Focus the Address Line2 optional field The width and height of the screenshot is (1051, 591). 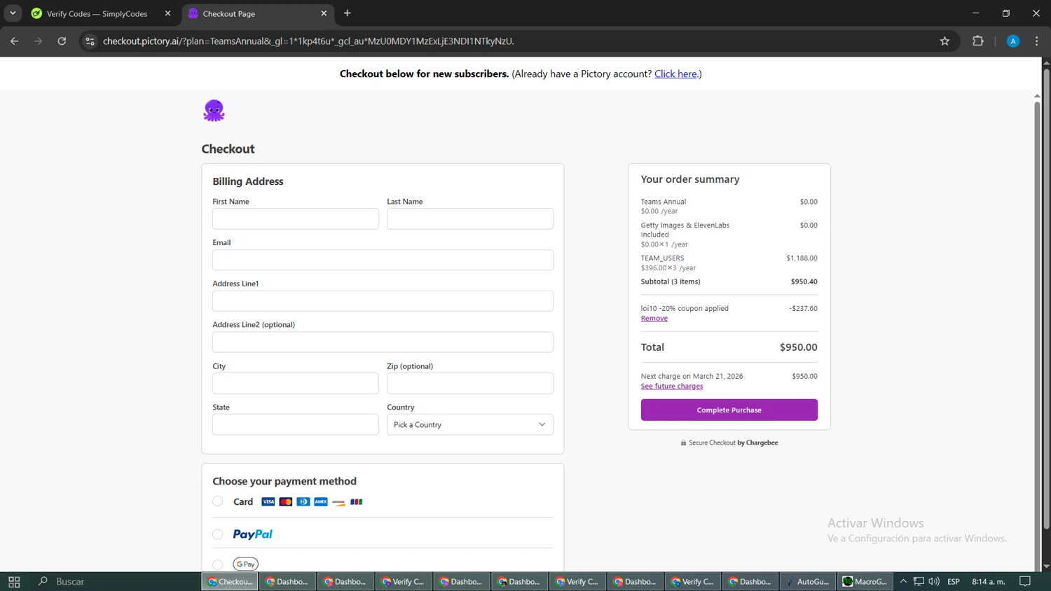pos(383,342)
